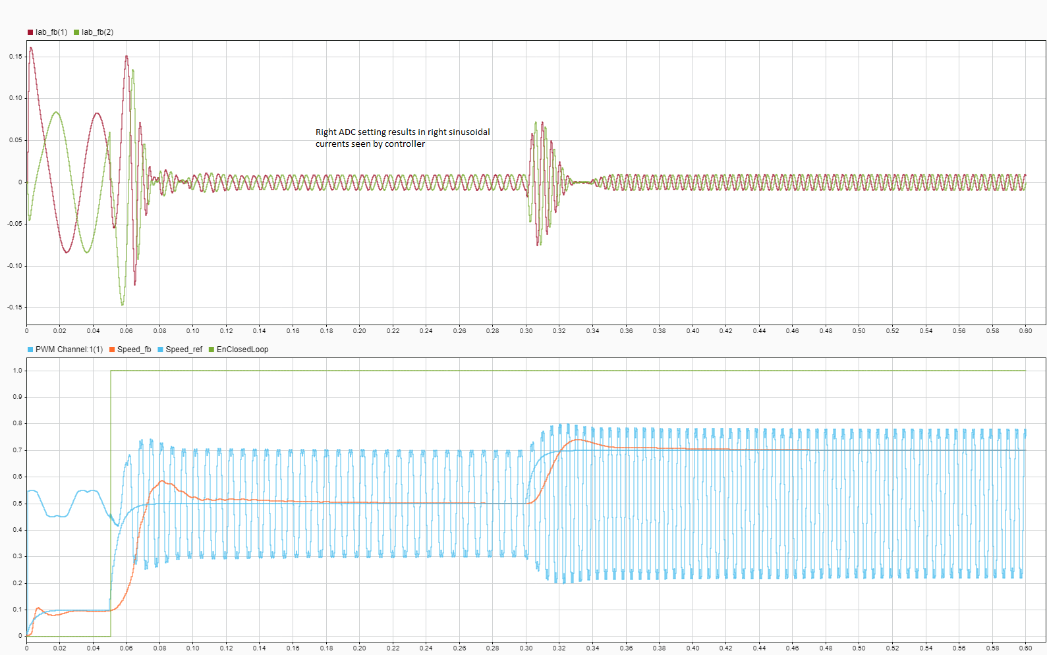The height and width of the screenshot is (655, 1047).
Task: Select the PWM Channel:1(1) legend label
Action: coord(69,350)
